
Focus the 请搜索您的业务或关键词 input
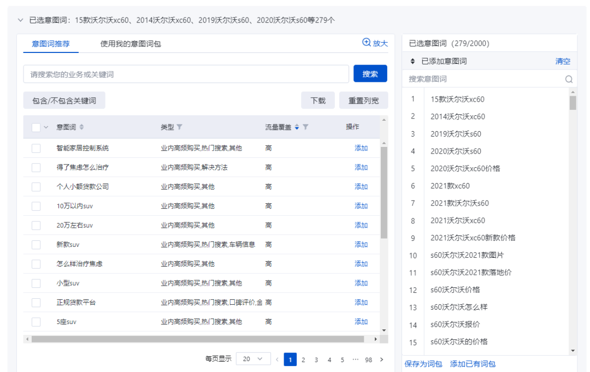click(186, 74)
